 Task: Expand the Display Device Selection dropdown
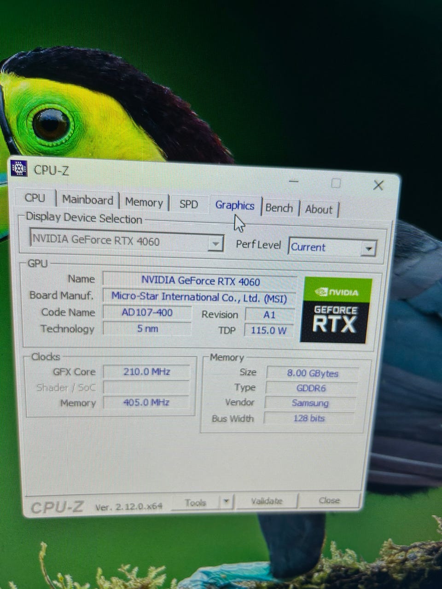click(x=215, y=243)
